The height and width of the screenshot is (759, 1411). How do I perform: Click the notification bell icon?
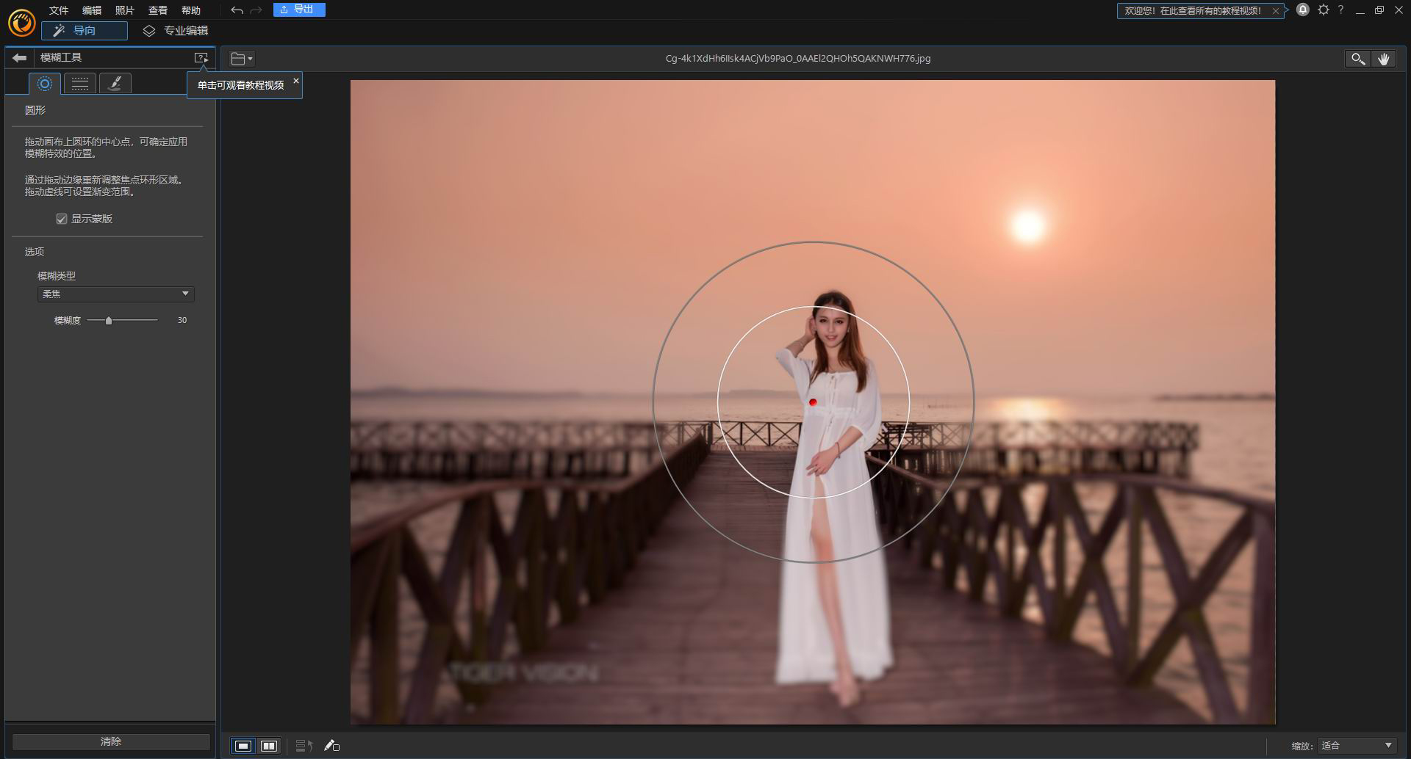[x=1302, y=10]
